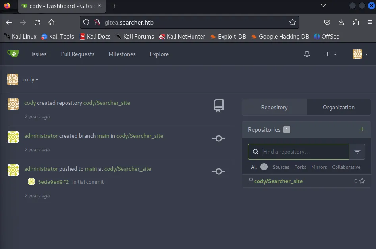Image resolution: width=376 pixels, height=249 pixels.
Task: Open the Firefox hamburger menu
Action: point(370,22)
